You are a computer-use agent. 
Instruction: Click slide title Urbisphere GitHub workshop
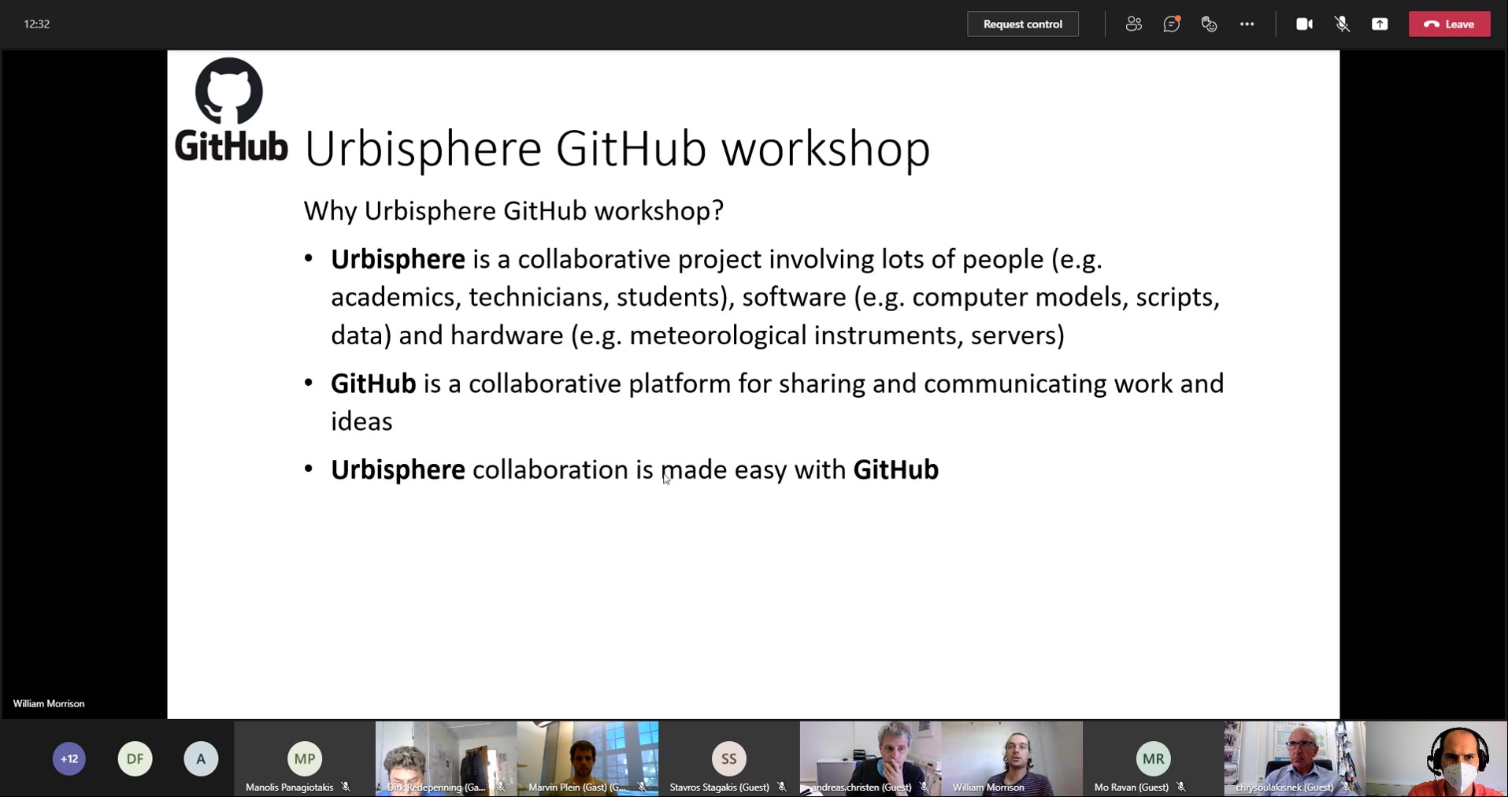[617, 148]
